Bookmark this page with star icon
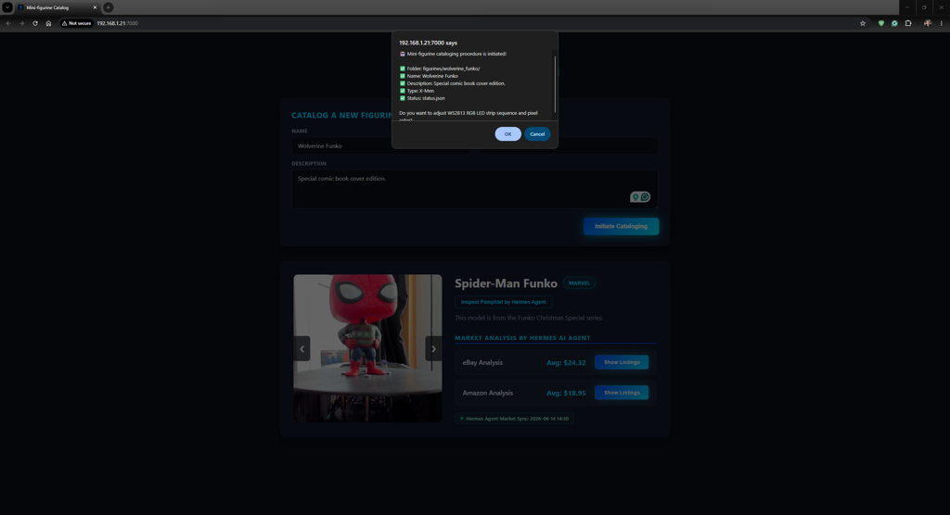 click(863, 23)
